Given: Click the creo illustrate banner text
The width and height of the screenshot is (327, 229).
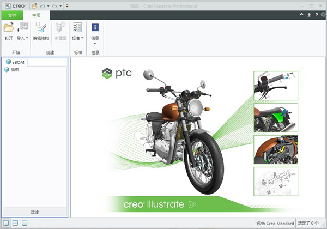Looking at the screenshot, I should click(x=154, y=204).
